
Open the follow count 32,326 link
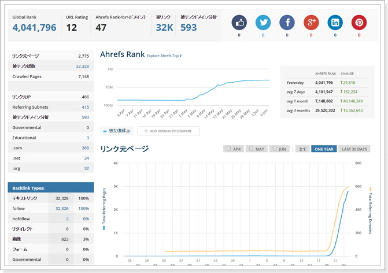[x=62, y=209]
